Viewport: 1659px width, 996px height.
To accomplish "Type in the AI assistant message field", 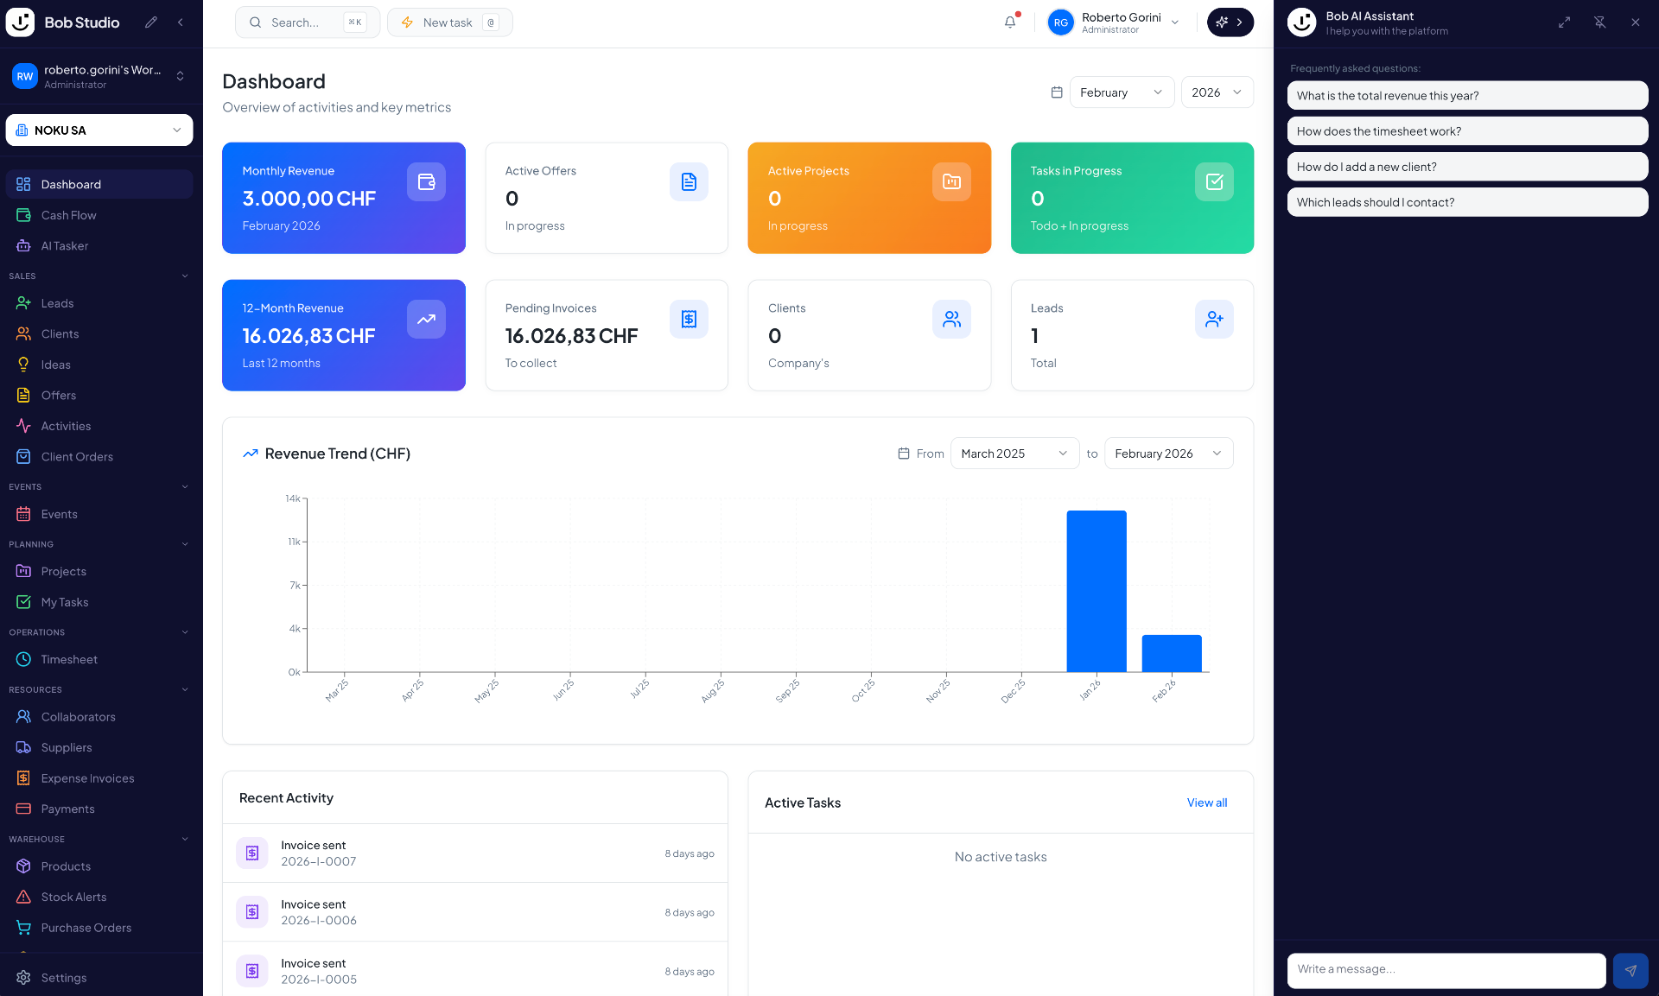I will pyautogui.click(x=1446, y=970).
